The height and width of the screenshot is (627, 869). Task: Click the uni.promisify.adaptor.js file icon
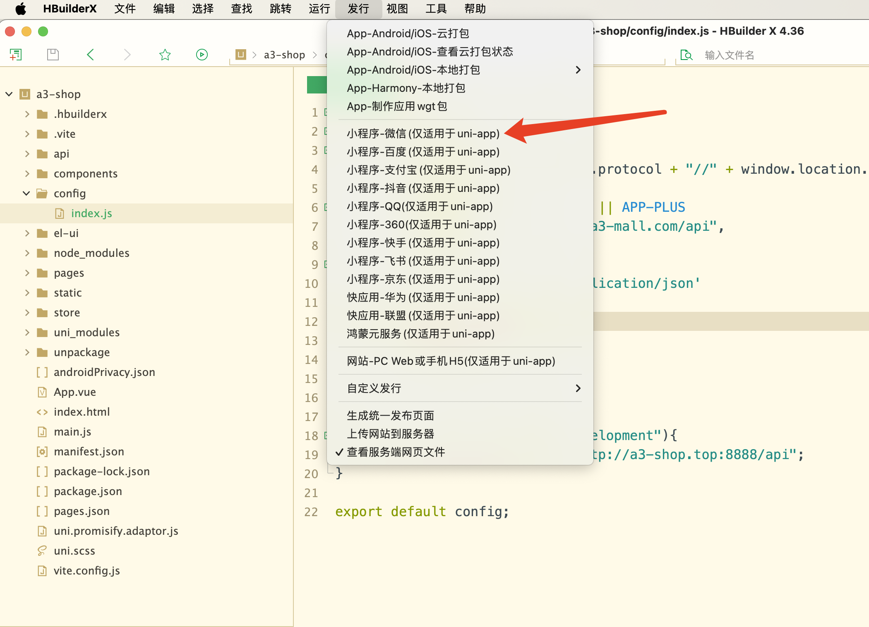tap(42, 531)
